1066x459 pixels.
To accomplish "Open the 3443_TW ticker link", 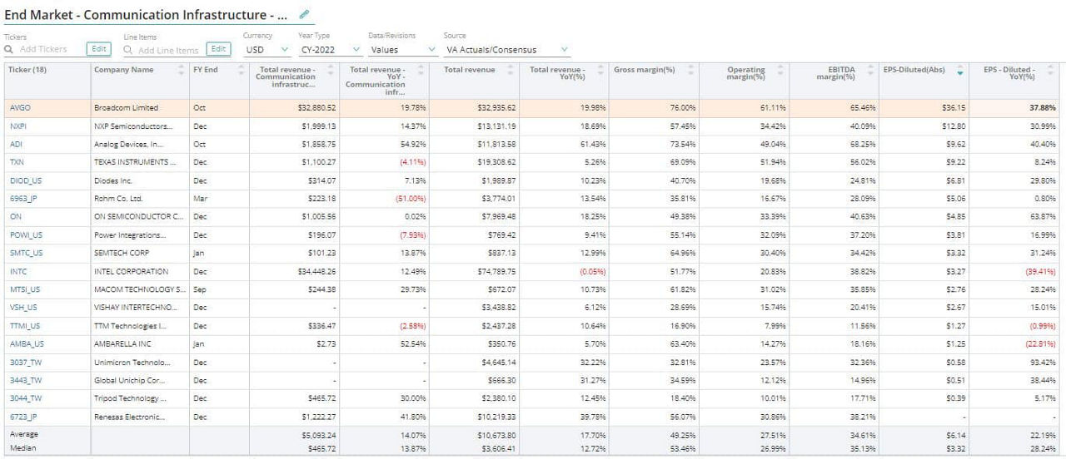I will [25, 380].
